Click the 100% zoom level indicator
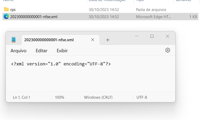 [60, 97]
